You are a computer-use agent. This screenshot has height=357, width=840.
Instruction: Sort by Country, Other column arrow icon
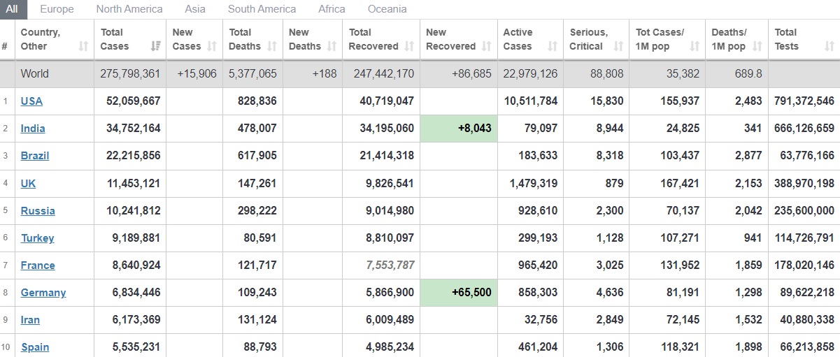[84, 47]
